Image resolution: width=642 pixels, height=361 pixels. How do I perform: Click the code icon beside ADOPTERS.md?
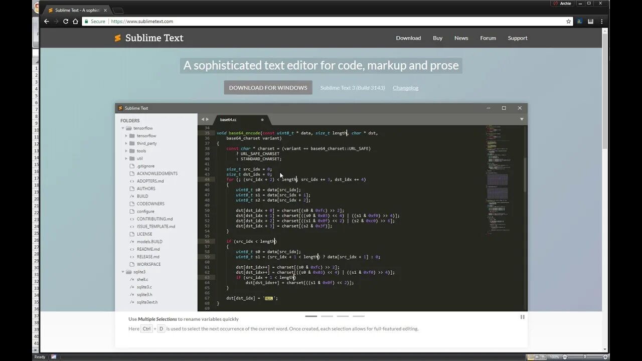(x=132, y=181)
